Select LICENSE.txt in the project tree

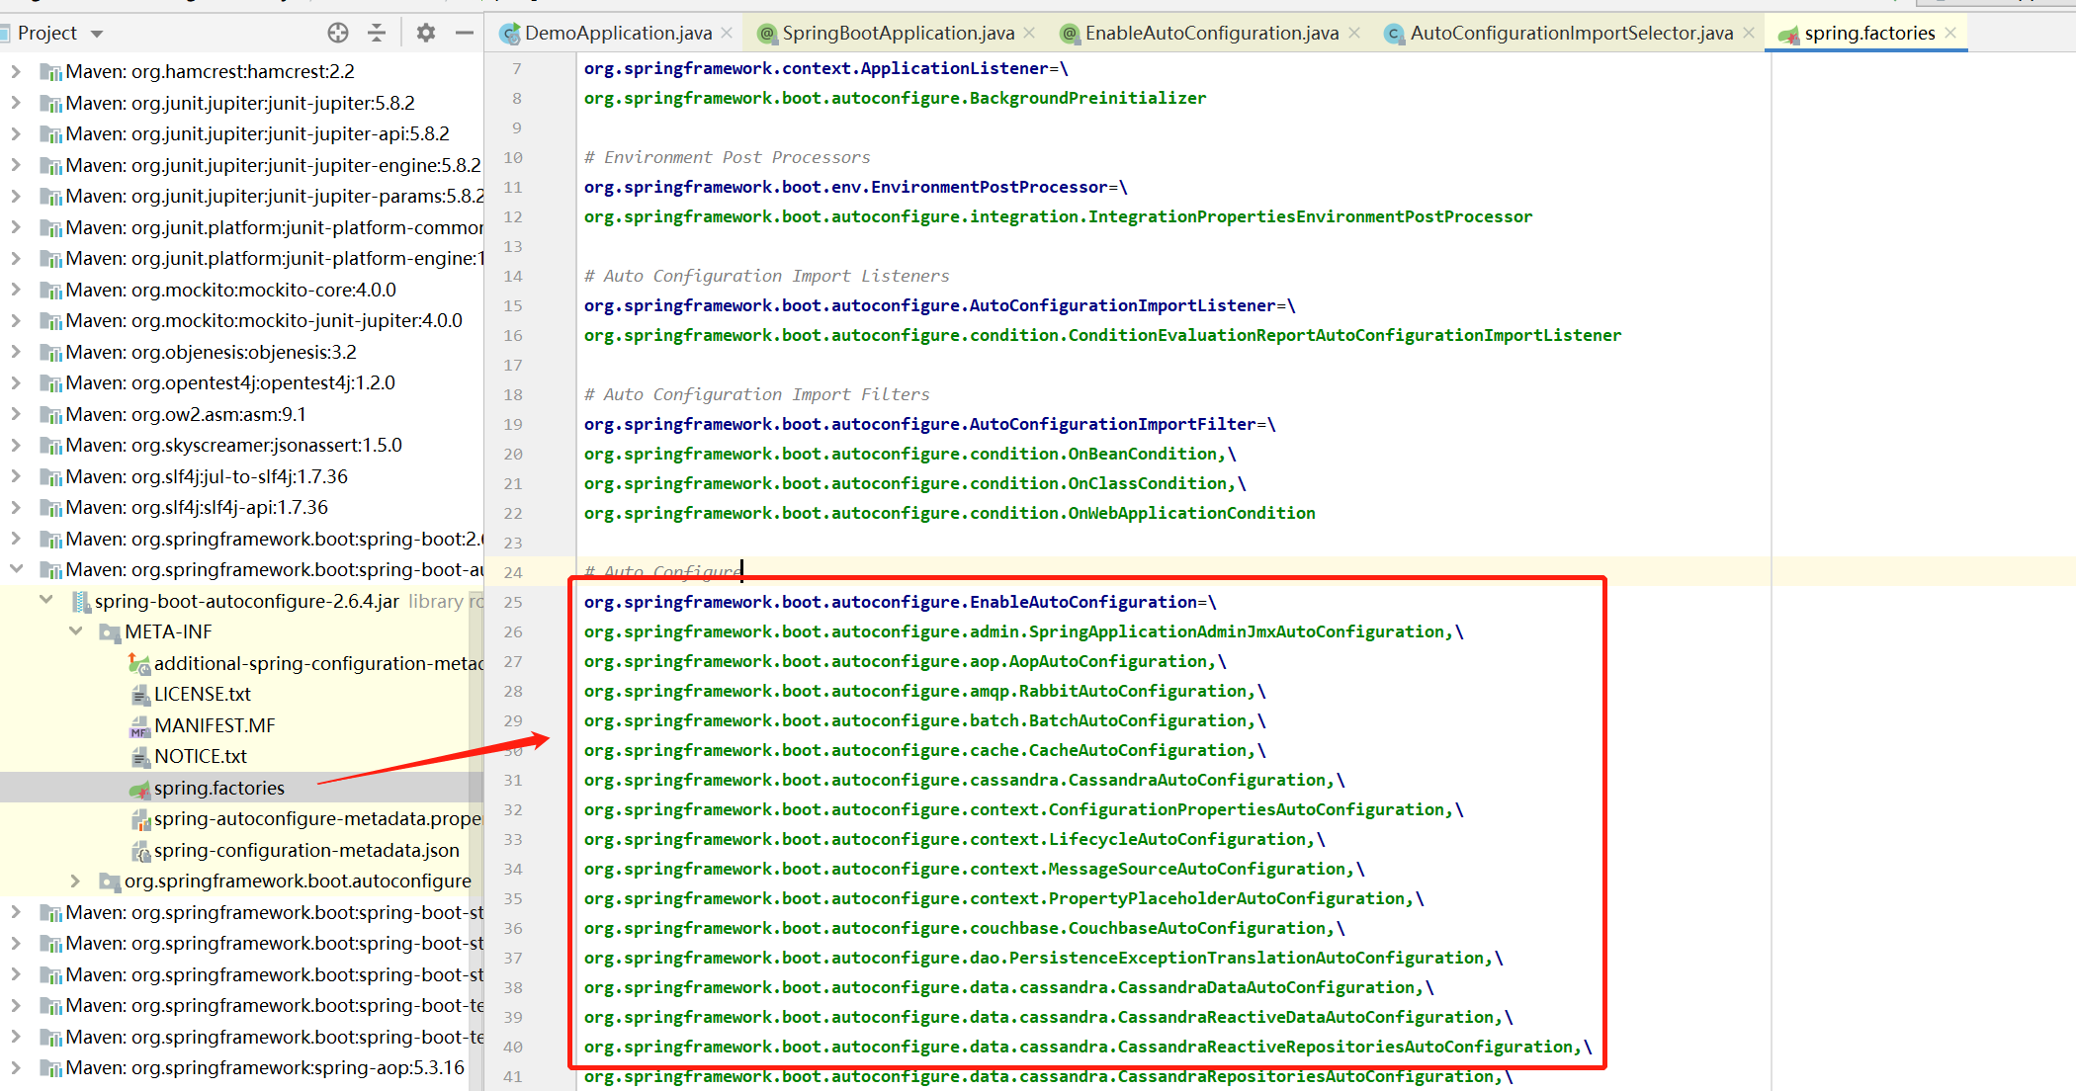tap(202, 695)
